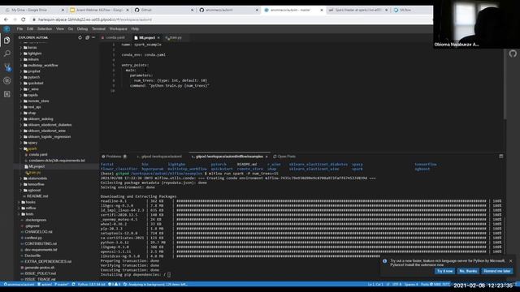Close the Google Drive browser tab
Viewport: 520px width, 292px height.
tap(63, 11)
